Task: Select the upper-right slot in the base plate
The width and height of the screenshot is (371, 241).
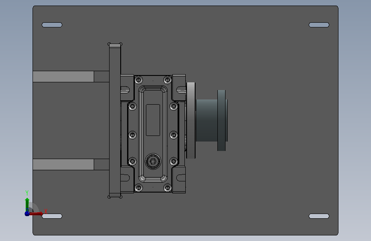Action: pyautogui.click(x=319, y=25)
